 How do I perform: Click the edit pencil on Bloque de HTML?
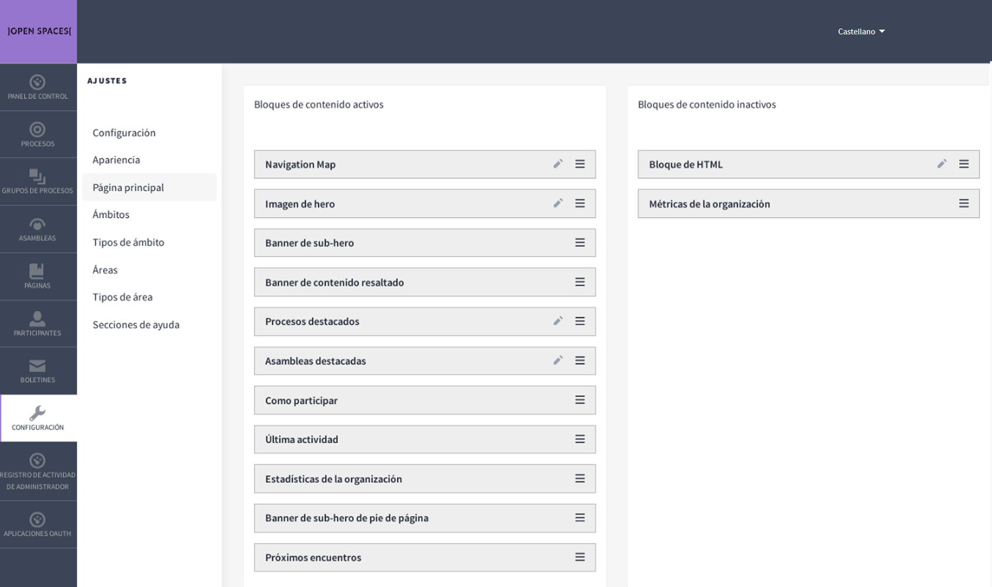pos(942,164)
